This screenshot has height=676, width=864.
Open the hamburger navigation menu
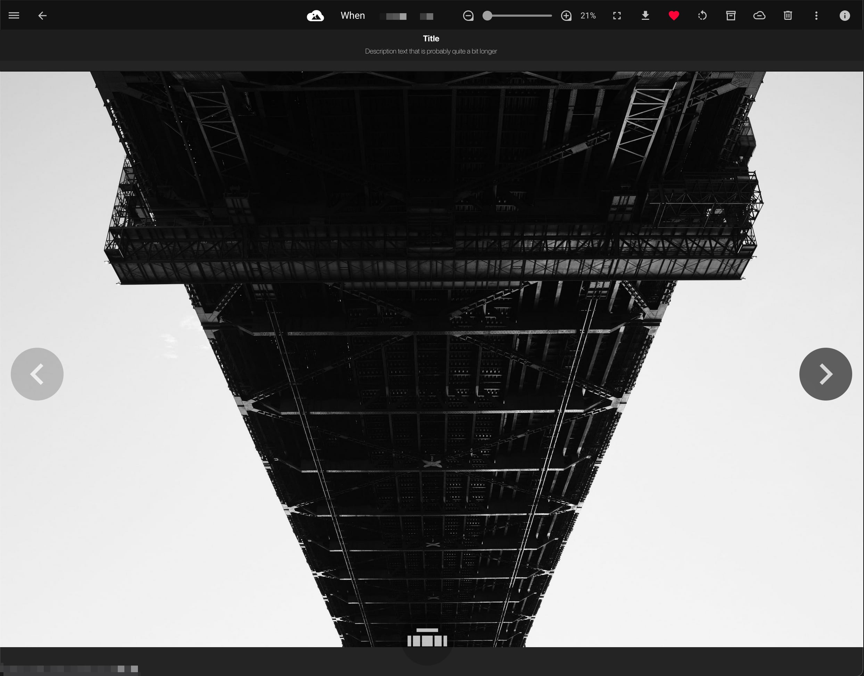(x=14, y=15)
